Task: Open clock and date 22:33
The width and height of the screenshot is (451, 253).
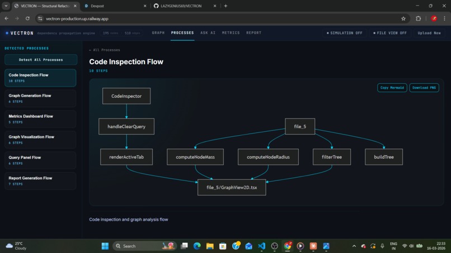Action: pyautogui.click(x=436, y=246)
